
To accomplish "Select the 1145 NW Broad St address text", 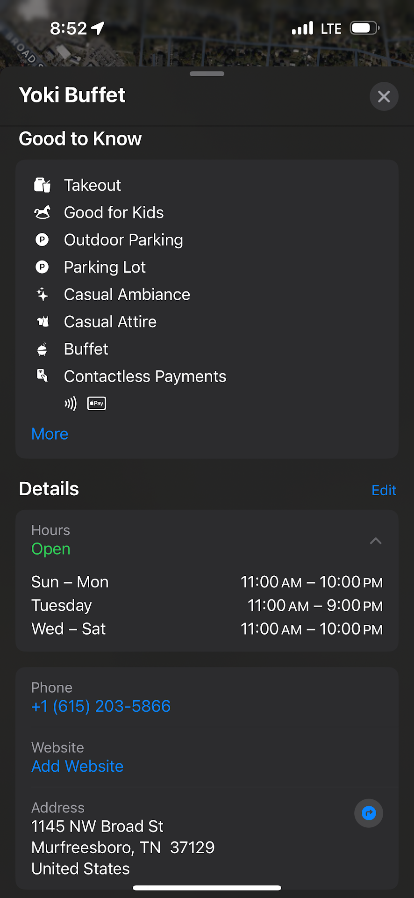I will tap(97, 826).
